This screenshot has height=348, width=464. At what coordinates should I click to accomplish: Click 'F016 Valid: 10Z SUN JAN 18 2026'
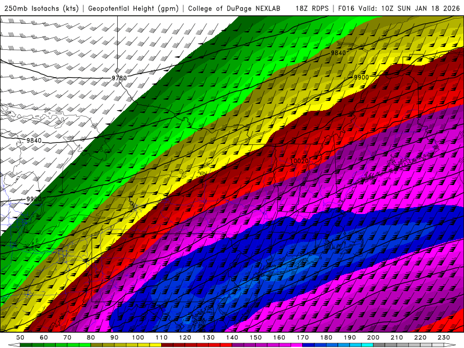pyautogui.click(x=398, y=8)
